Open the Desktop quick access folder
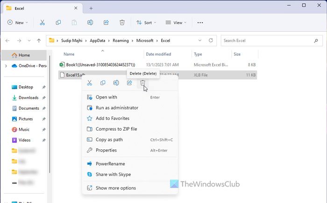This screenshot has width=327, height=203. click(x=26, y=87)
